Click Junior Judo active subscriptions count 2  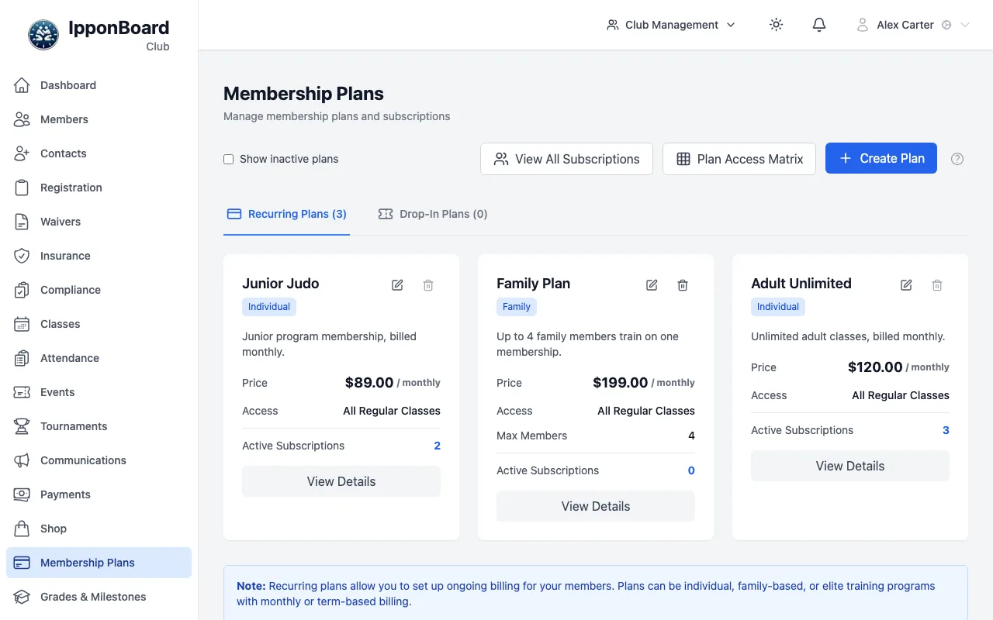(438, 446)
